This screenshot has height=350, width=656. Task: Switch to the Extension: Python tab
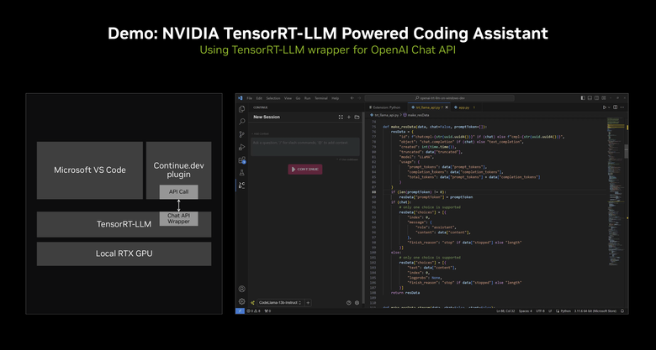pyautogui.click(x=385, y=107)
